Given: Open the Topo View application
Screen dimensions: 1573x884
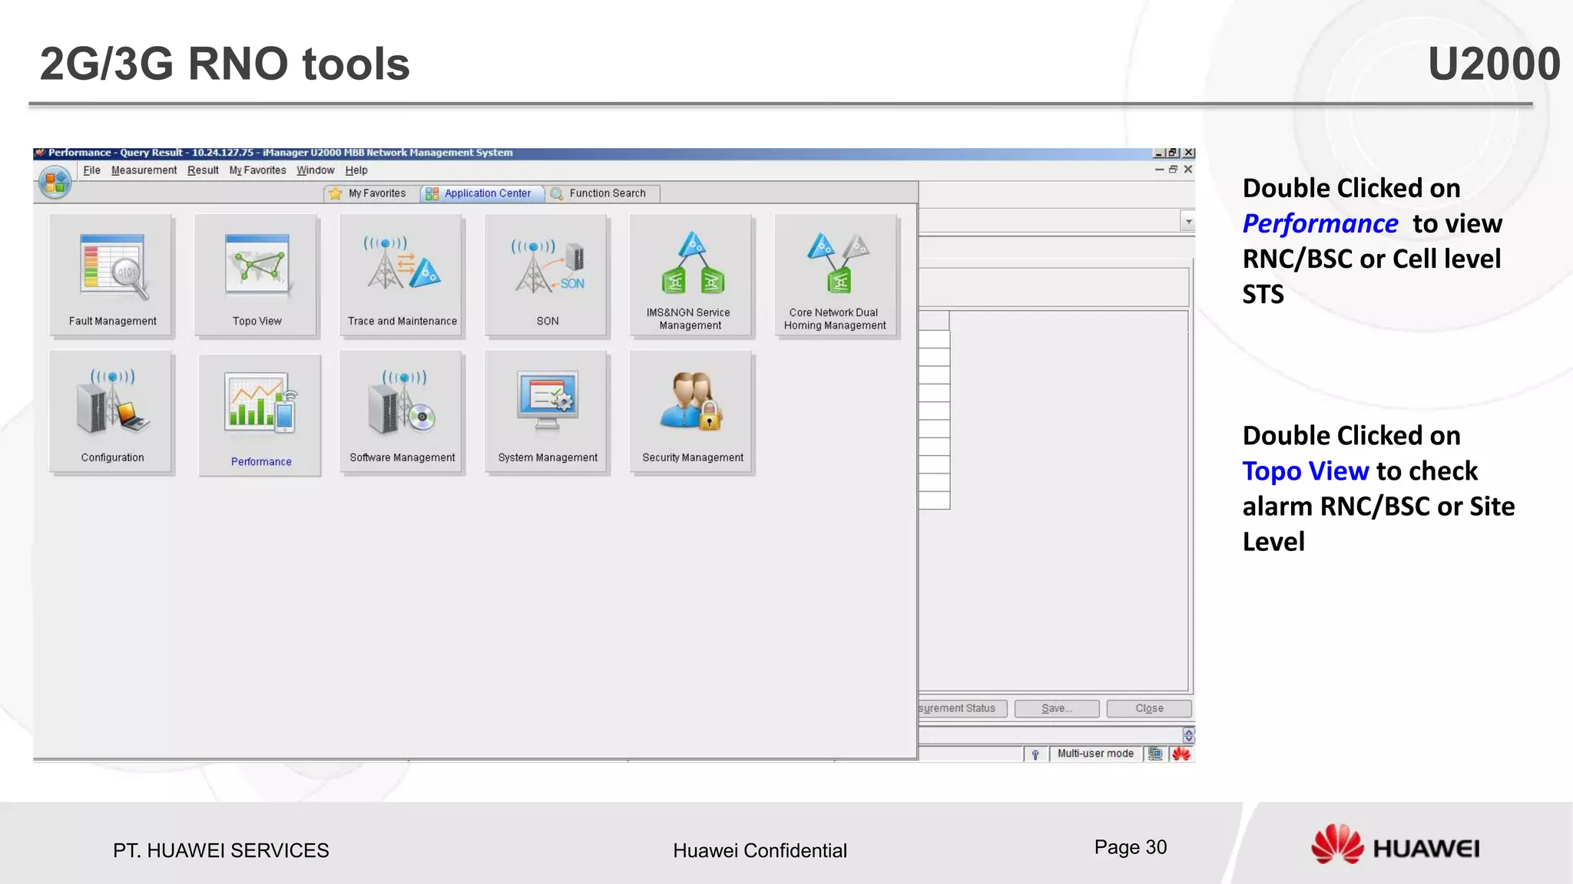Looking at the screenshot, I should 257,277.
